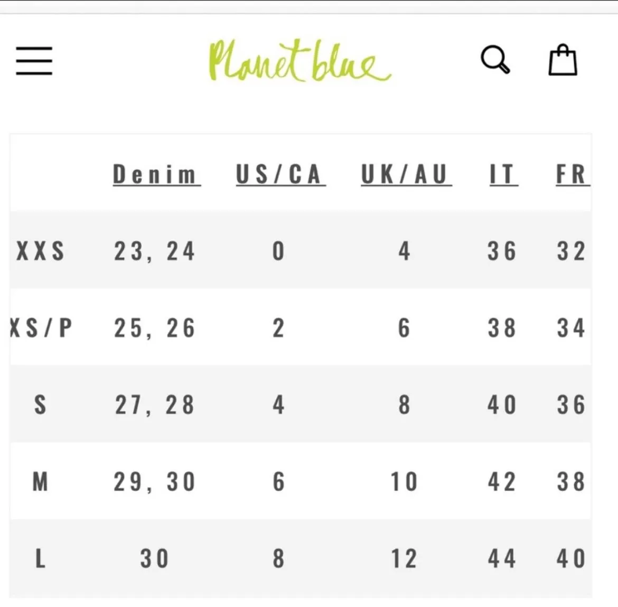Image resolution: width=618 pixels, height=607 pixels.
Task: Click the L size row label
Action: tap(40, 558)
